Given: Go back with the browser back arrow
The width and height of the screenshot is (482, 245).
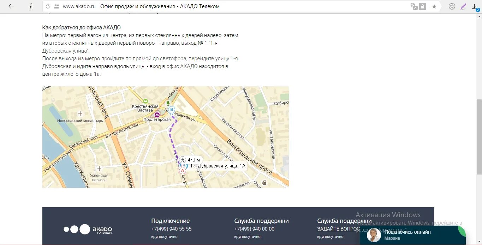Looking at the screenshot, I should (11, 6).
